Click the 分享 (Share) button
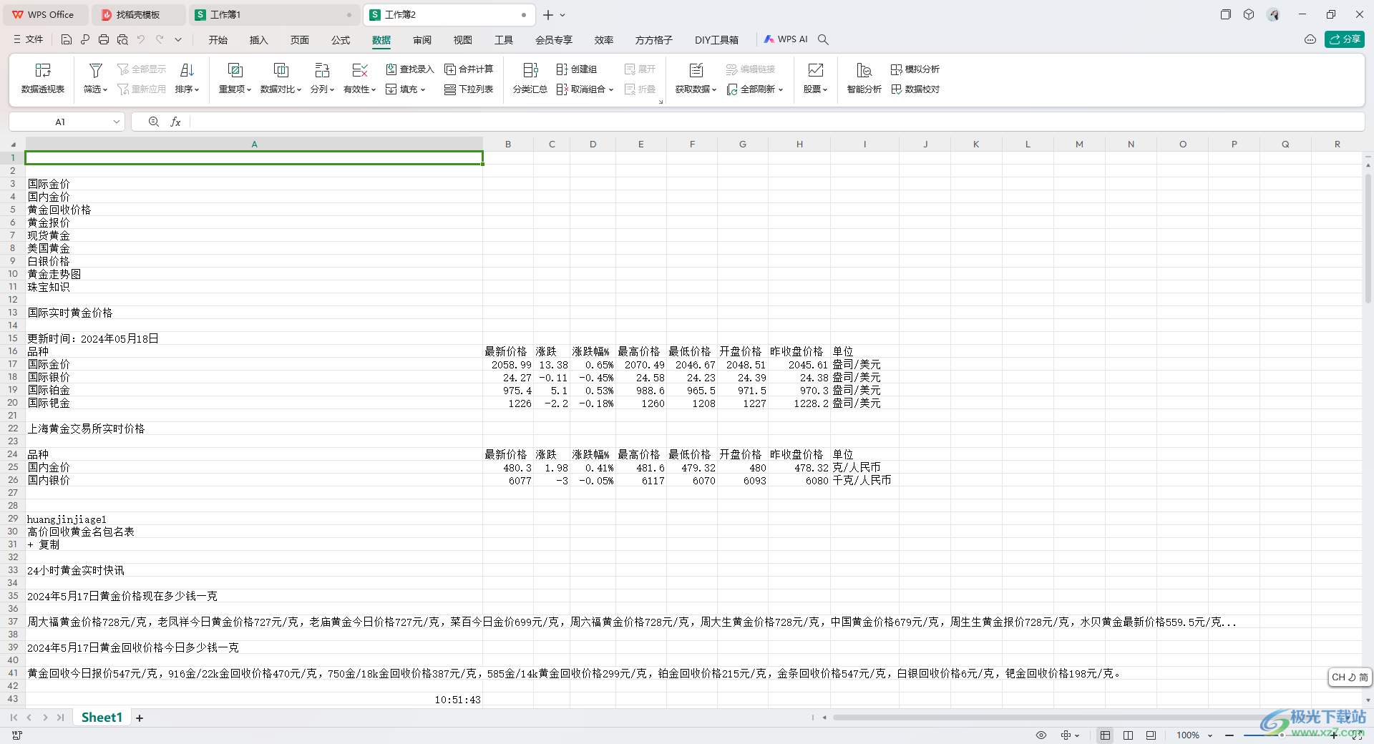 point(1345,40)
